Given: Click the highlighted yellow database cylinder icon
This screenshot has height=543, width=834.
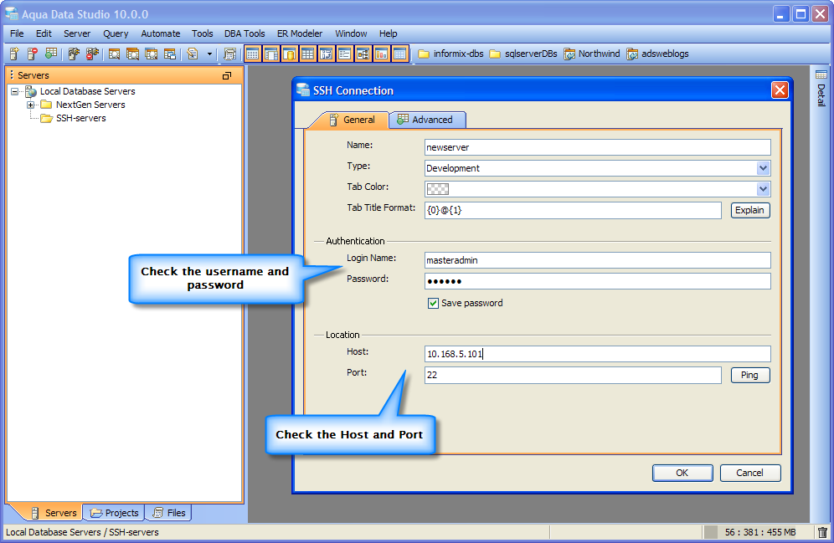Looking at the screenshot, I should 290,54.
